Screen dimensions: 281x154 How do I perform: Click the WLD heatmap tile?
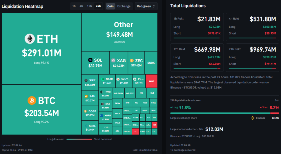tap(145, 103)
